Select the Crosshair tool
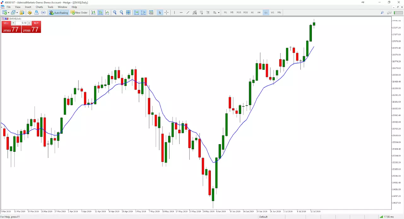The image size is (404, 219). [x=166, y=13]
